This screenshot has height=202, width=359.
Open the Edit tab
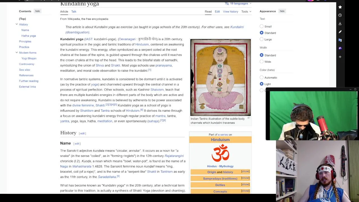tap(217, 12)
